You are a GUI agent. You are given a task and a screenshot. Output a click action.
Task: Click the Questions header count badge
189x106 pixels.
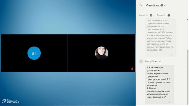click(x=162, y=5)
